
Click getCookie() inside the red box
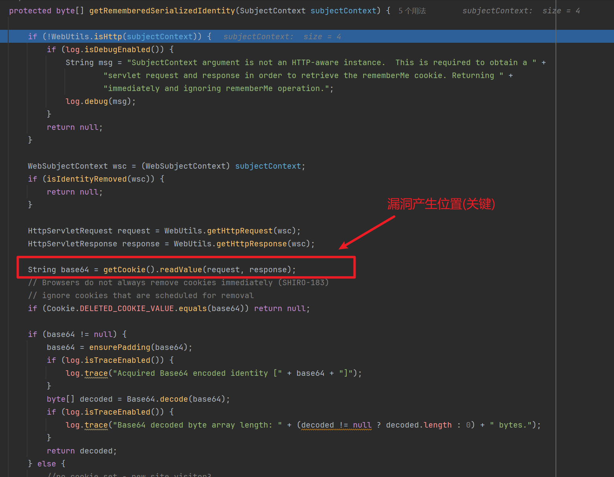(124, 269)
